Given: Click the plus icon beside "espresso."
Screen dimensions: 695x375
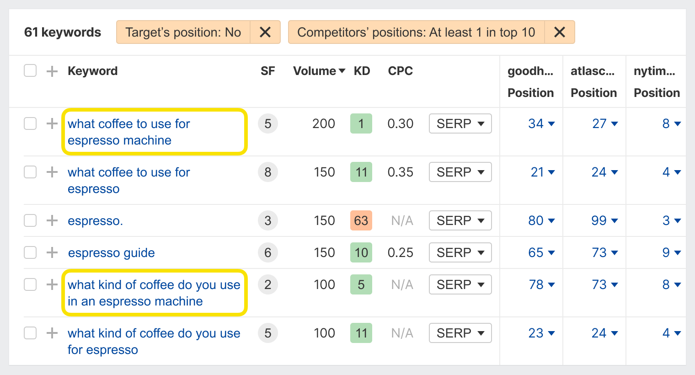Looking at the screenshot, I should 51,220.
